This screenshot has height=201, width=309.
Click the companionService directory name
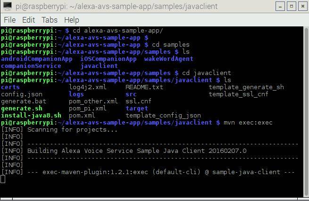click(31, 66)
